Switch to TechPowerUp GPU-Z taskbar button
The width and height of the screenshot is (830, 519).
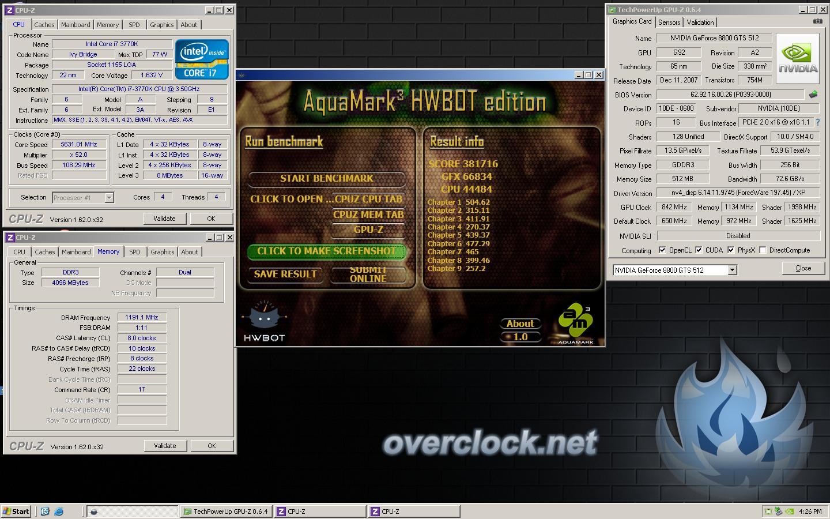(226, 511)
